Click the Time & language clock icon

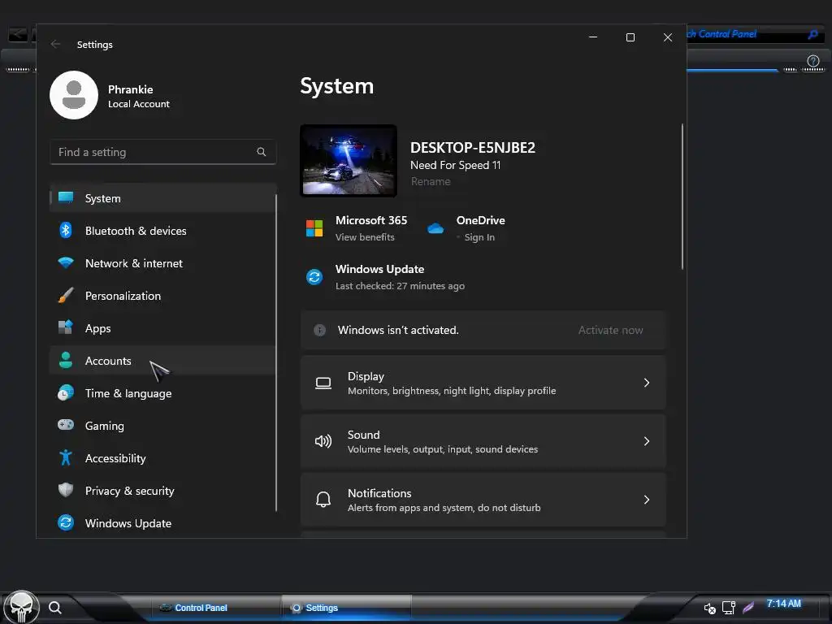(66, 392)
